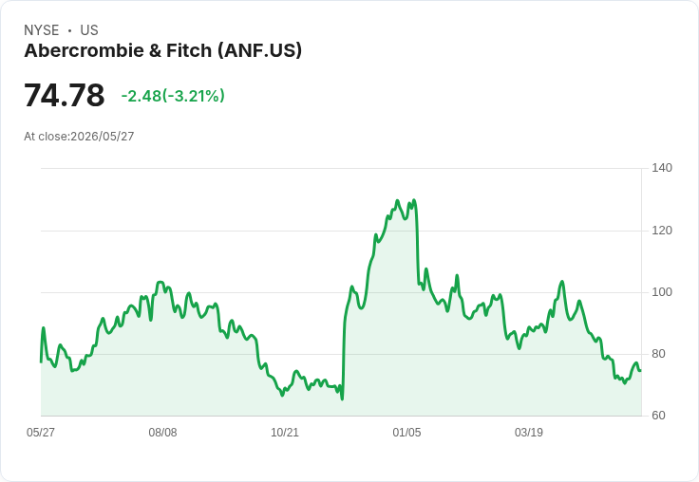Click the NYSE exchange label

coord(42,30)
